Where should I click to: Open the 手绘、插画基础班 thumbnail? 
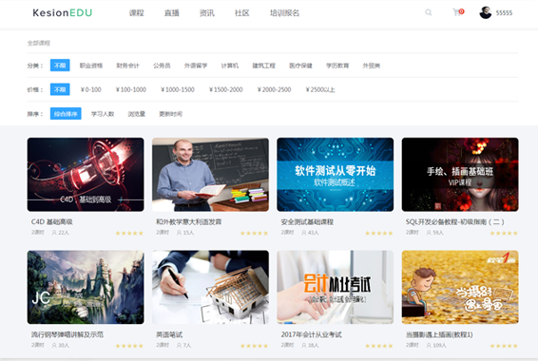pyautogui.click(x=460, y=175)
